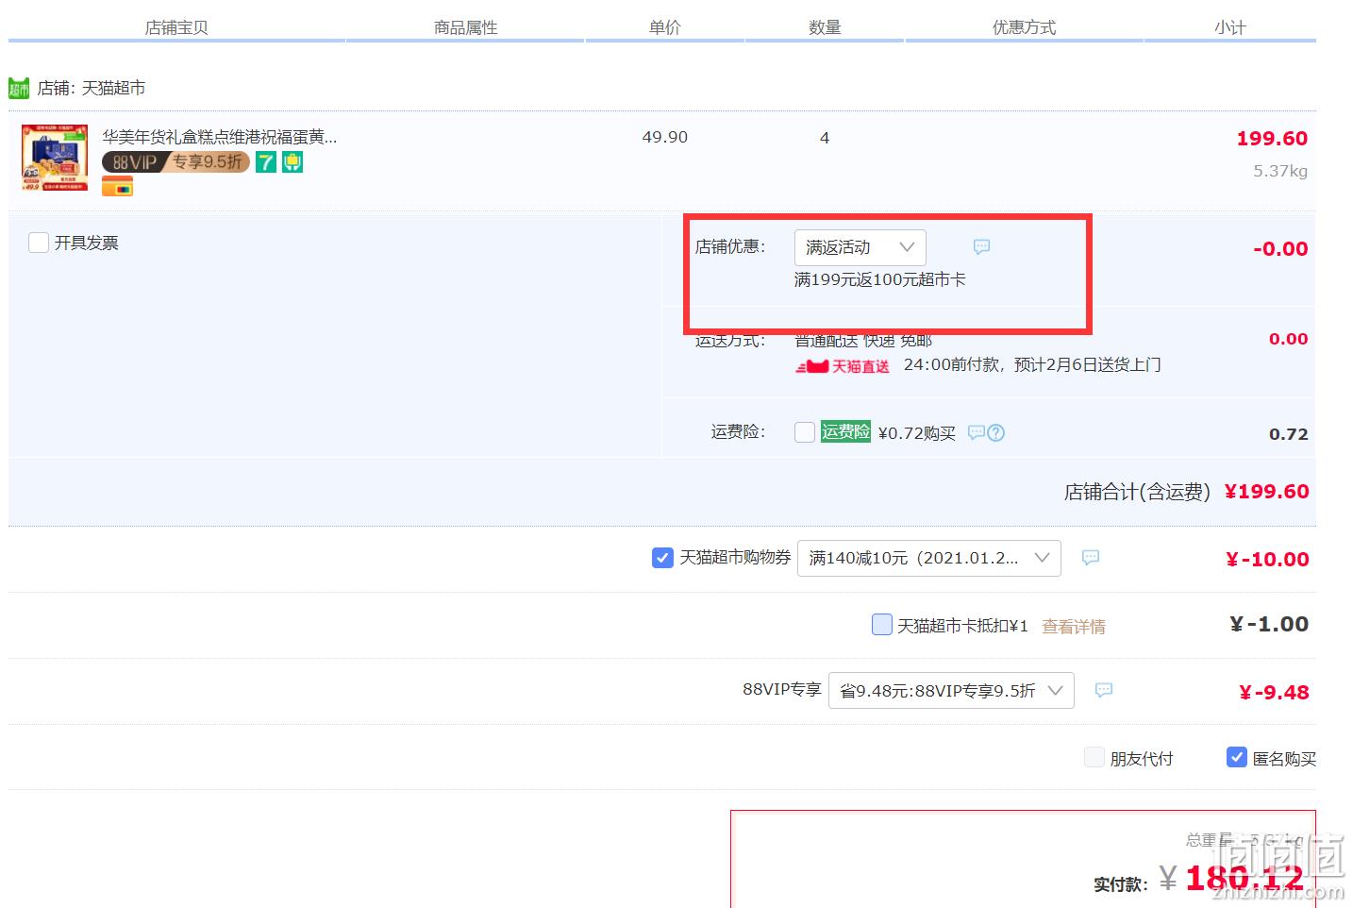Click the weight value 5.37kg
Image resolution: width=1353 pixels, height=908 pixels.
pos(1280,172)
